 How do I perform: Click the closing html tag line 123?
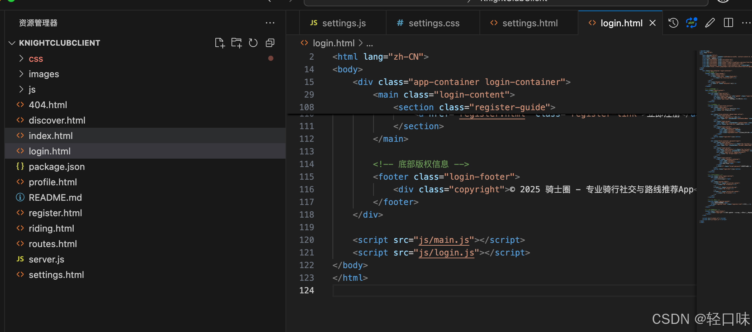point(350,278)
